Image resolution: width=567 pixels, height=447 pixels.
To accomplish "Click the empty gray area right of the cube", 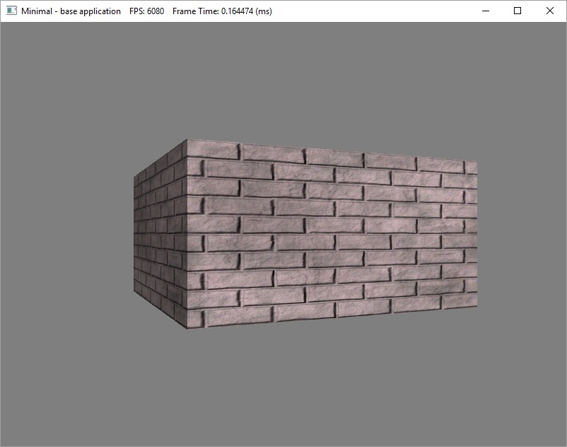I will [522, 233].
